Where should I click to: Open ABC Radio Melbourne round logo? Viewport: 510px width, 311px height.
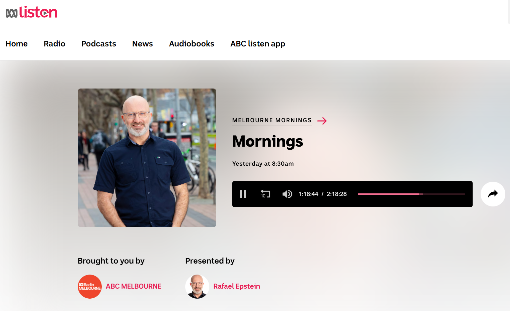90,287
